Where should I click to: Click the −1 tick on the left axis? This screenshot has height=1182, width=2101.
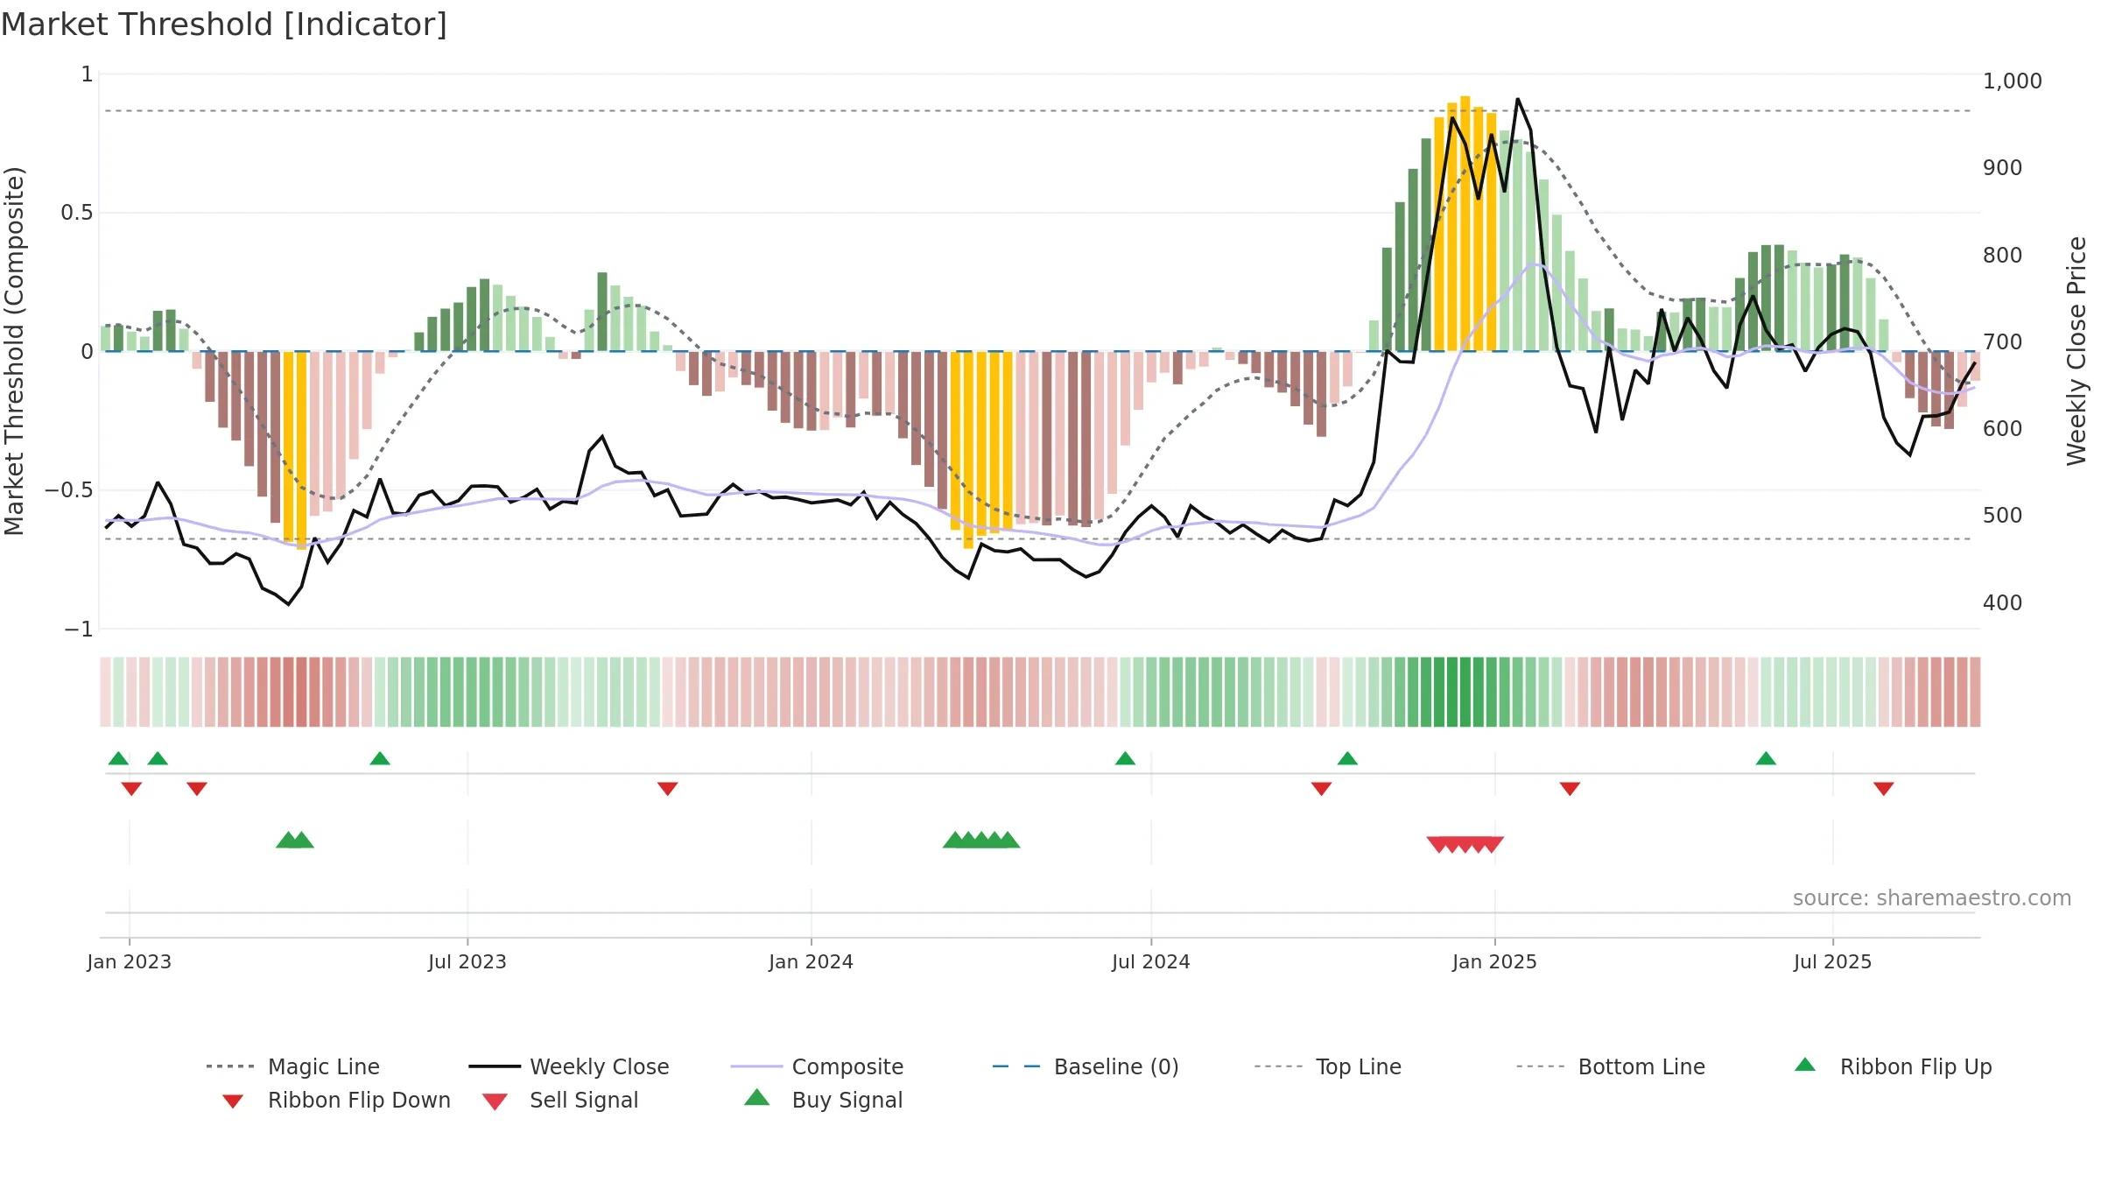(79, 630)
